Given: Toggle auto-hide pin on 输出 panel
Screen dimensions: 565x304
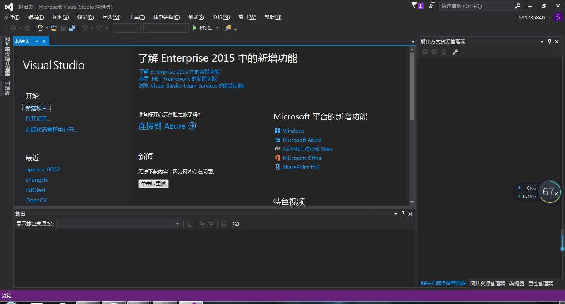Looking at the screenshot, I should click(403, 214).
